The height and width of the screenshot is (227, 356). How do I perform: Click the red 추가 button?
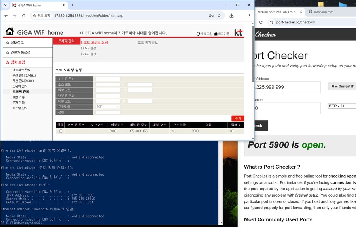click(x=238, y=118)
